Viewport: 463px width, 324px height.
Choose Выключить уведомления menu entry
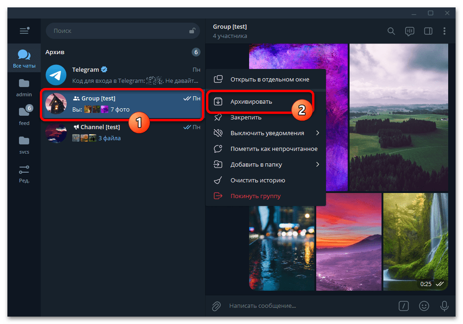click(266, 133)
